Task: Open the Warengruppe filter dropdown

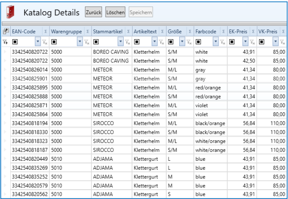Action: (80, 42)
